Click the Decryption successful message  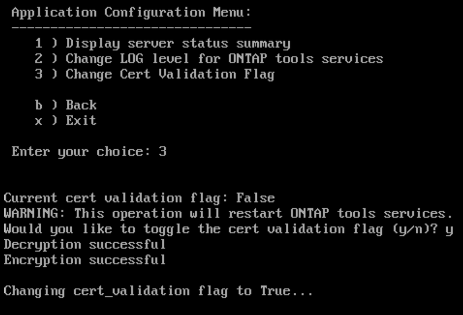click(85, 244)
